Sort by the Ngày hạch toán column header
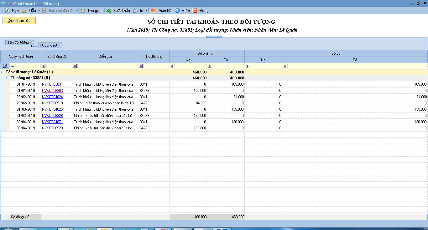The width and height of the screenshot is (428, 230). (x=21, y=57)
